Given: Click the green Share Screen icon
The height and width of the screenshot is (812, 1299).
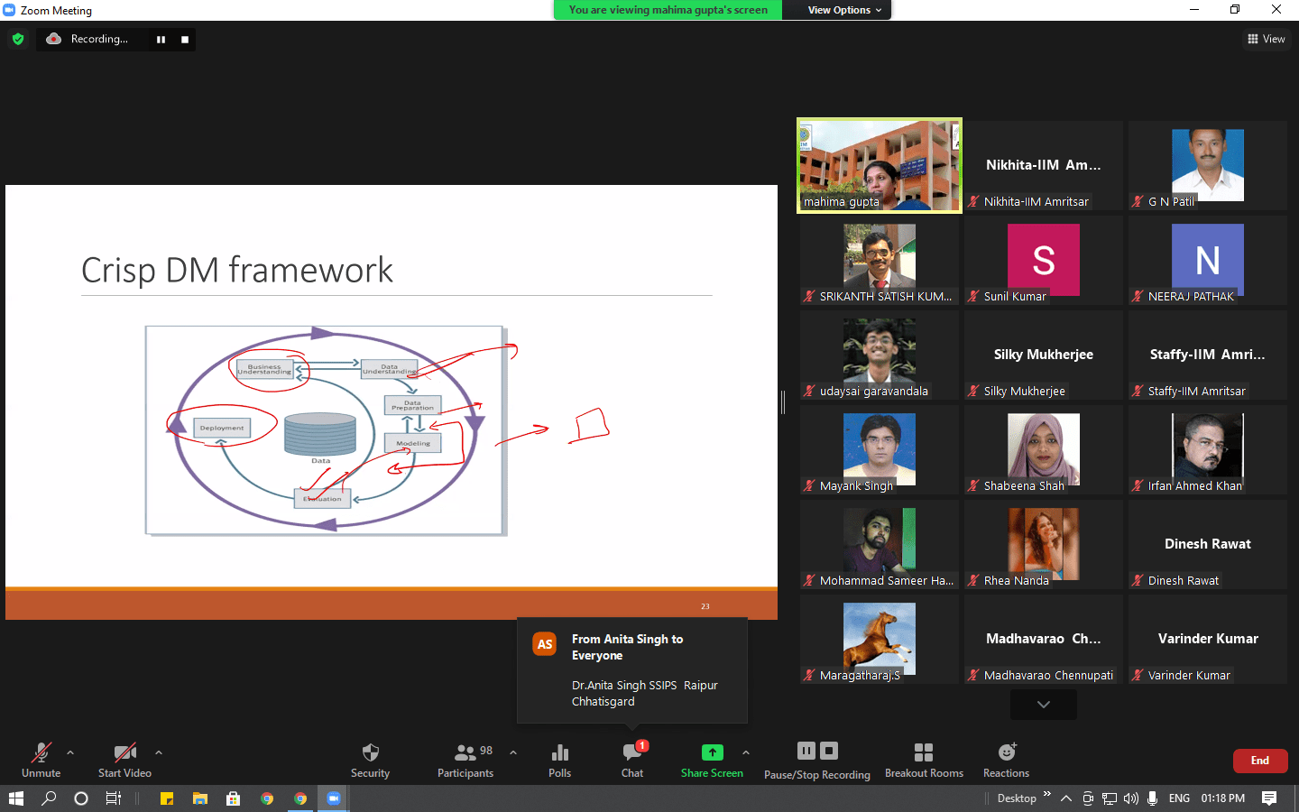Looking at the screenshot, I should pos(712,752).
